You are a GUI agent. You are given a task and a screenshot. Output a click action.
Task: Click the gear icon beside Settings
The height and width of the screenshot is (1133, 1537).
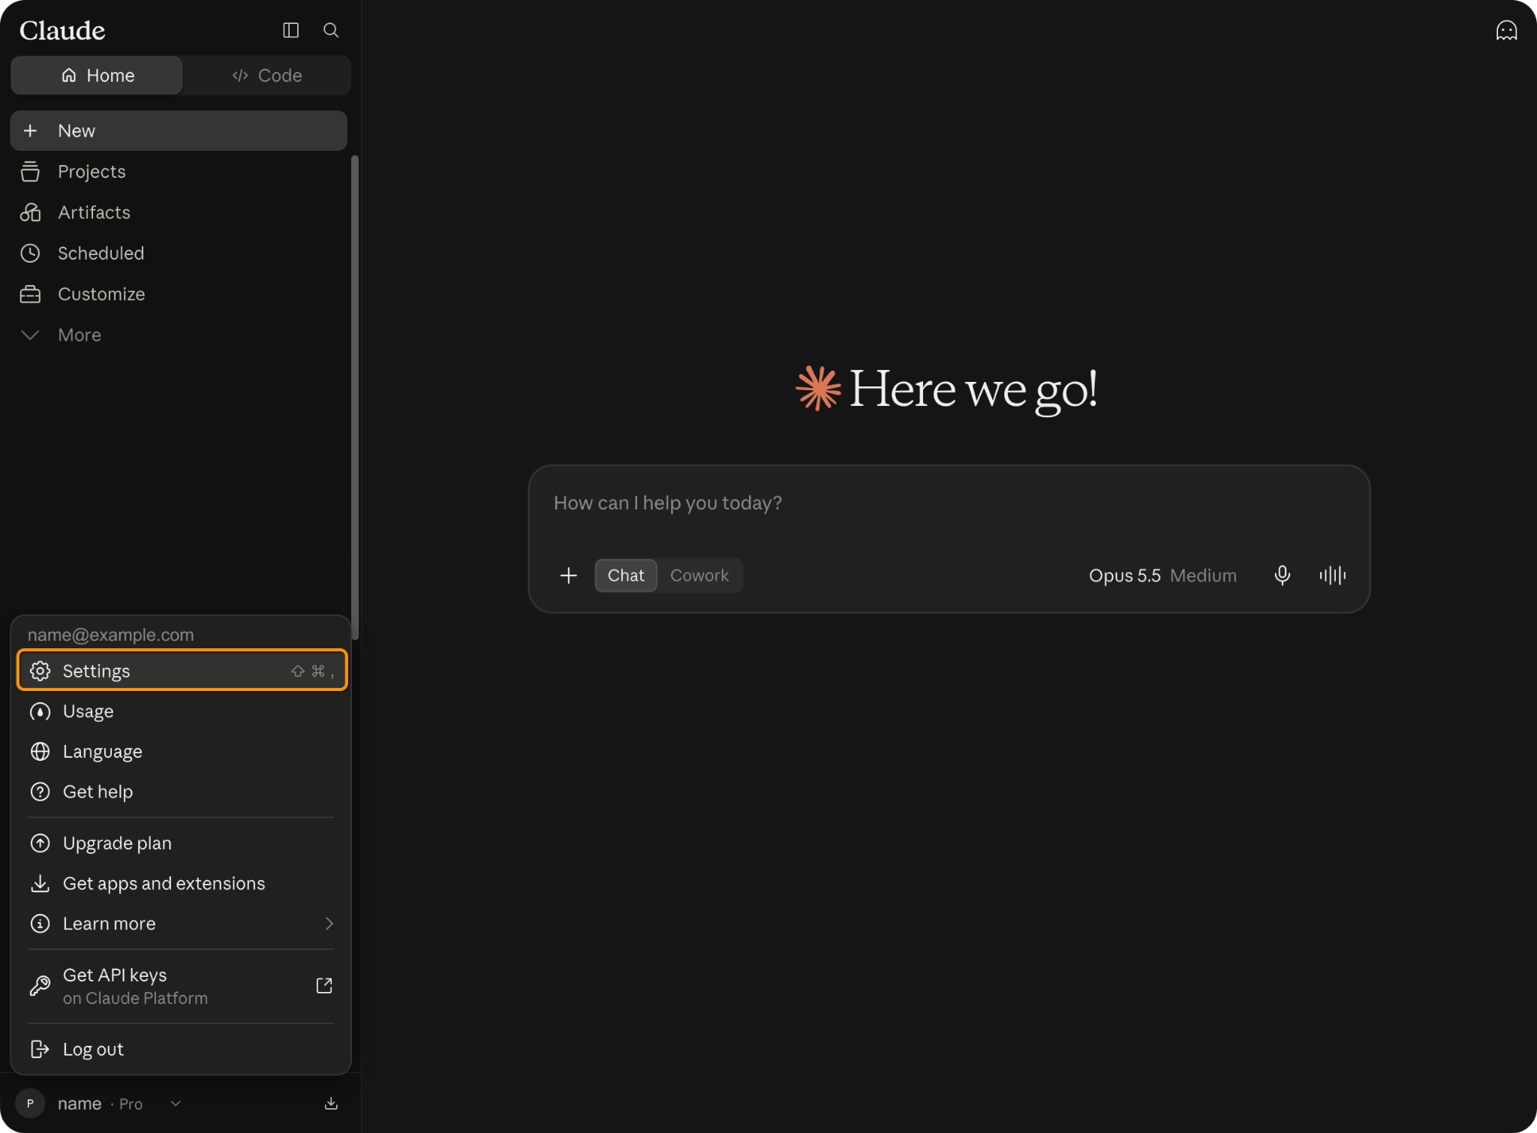click(40, 671)
